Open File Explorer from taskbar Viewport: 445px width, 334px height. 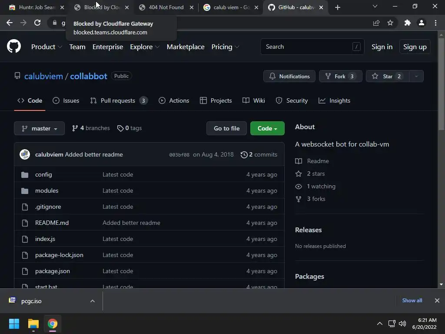click(x=33, y=324)
